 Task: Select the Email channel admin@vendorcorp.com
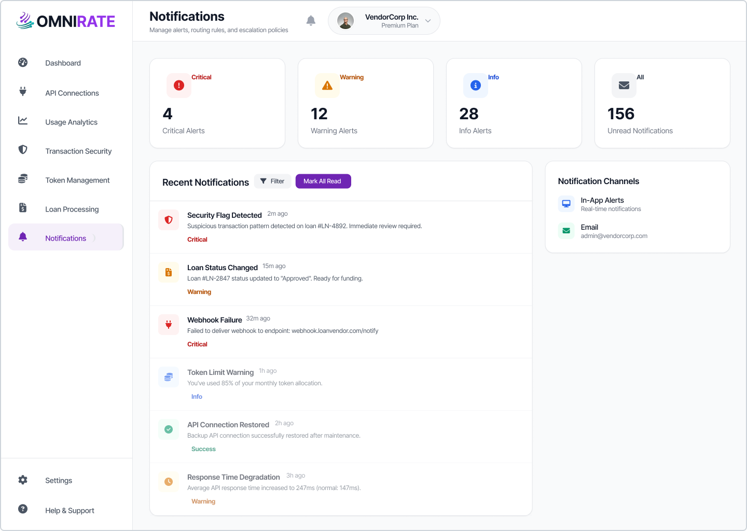coord(638,231)
